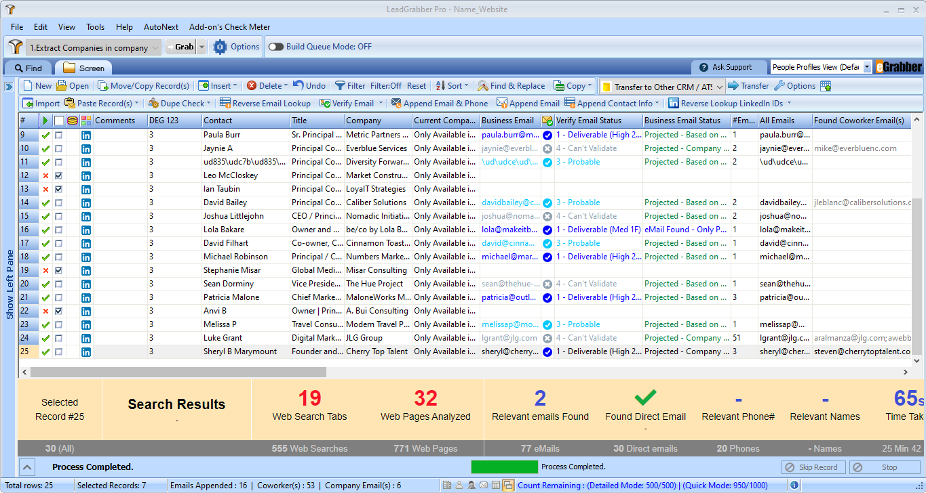Uncheck the checkbox for Anvi B

(59, 311)
